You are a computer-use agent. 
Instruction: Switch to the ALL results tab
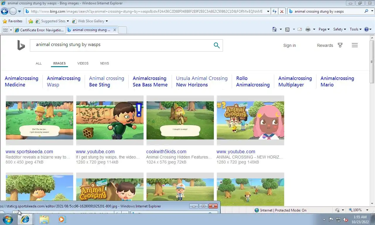pyautogui.click(x=39, y=63)
